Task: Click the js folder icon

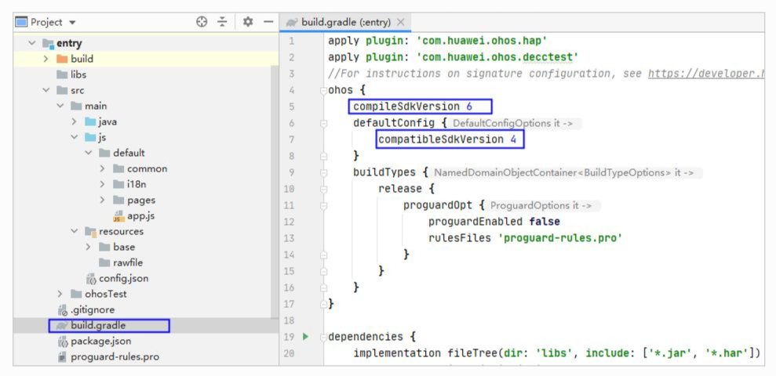Action: tap(90, 137)
